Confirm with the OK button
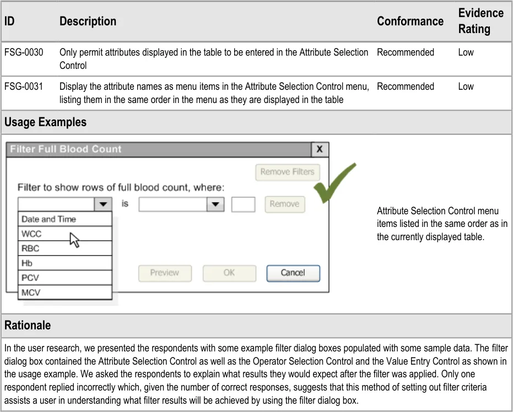 pos(229,273)
